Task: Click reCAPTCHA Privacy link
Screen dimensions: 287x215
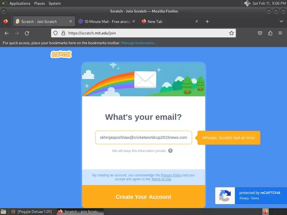Action: click(x=244, y=198)
